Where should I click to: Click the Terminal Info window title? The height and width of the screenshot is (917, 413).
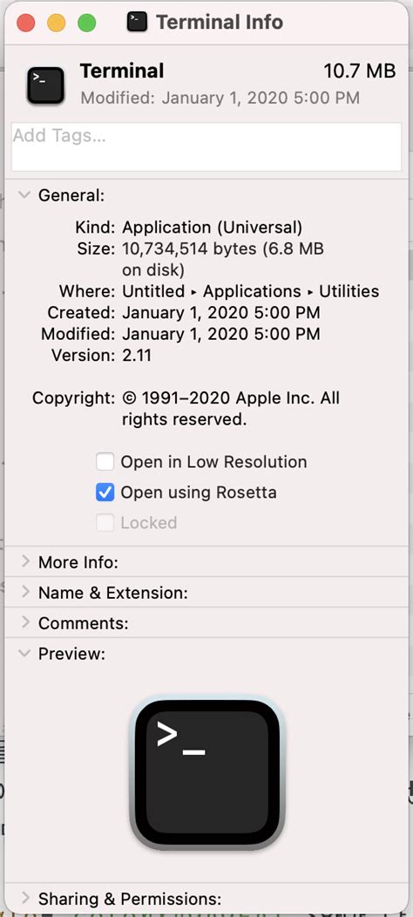coord(220,23)
